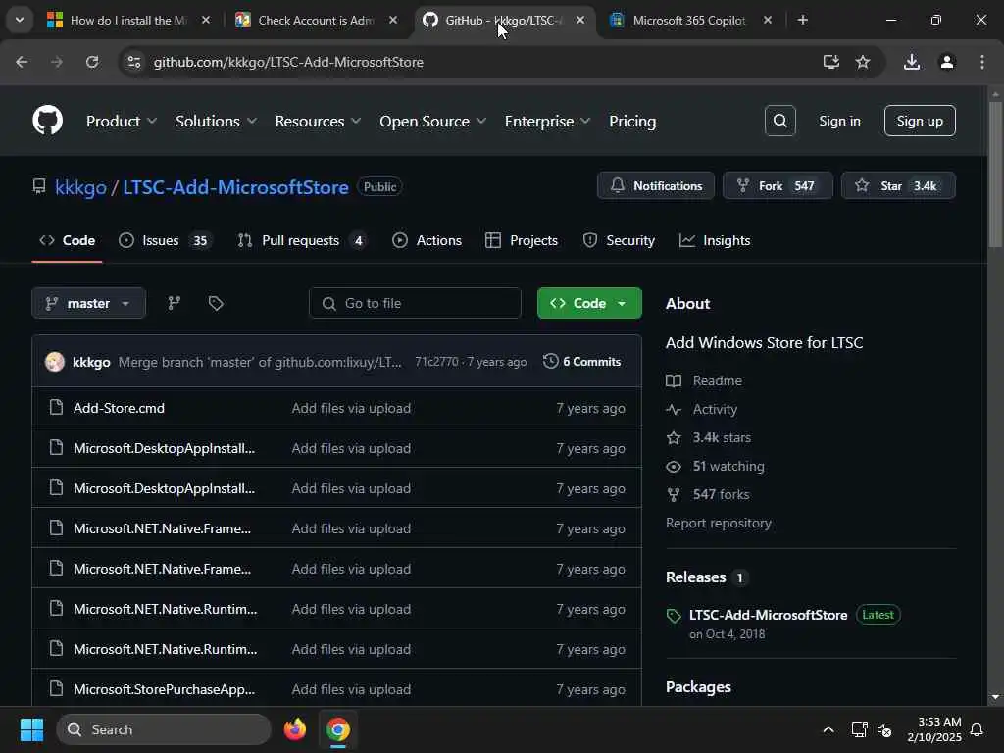
Task: Click the Chrome icon on the taskbar
Action: point(337,729)
